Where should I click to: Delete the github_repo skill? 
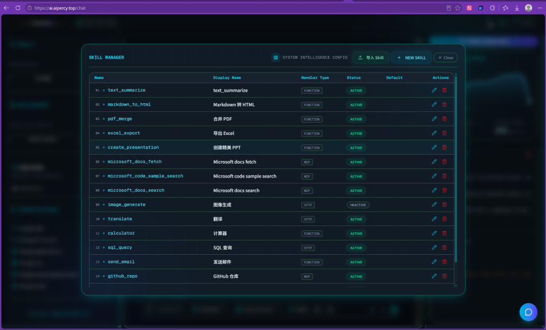(444, 276)
